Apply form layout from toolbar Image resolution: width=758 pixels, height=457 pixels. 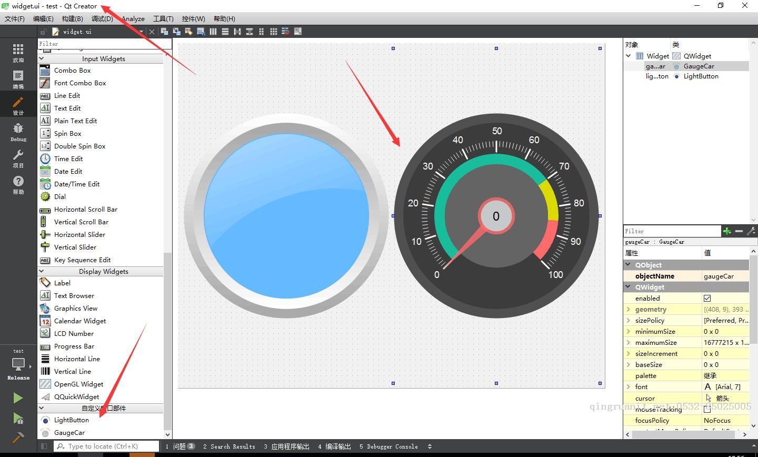(262, 32)
